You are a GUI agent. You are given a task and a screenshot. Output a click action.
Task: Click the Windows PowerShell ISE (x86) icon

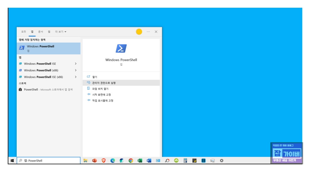(x=20, y=77)
